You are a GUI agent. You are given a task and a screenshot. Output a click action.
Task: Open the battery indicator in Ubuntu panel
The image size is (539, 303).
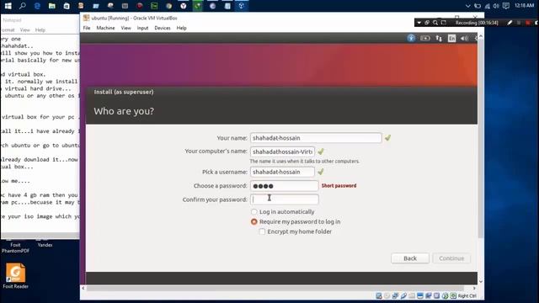click(425, 38)
